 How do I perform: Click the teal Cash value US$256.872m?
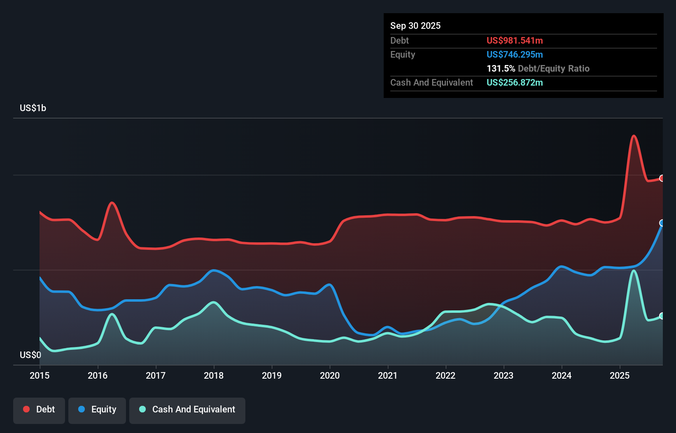515,82
